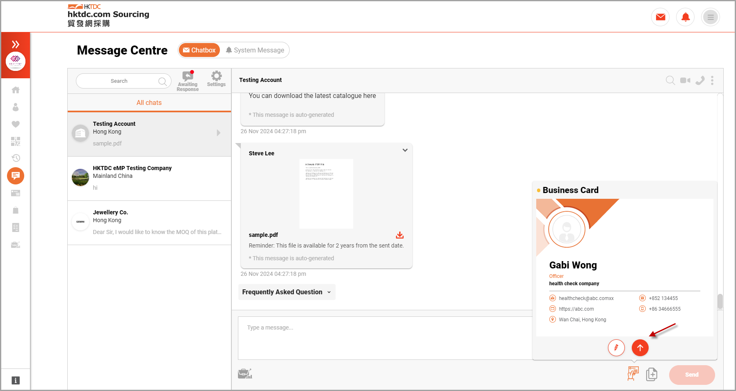Attach a file with the add-document icon
The width and height of the screenshot is (736, 391).
(x=651, y=374)
